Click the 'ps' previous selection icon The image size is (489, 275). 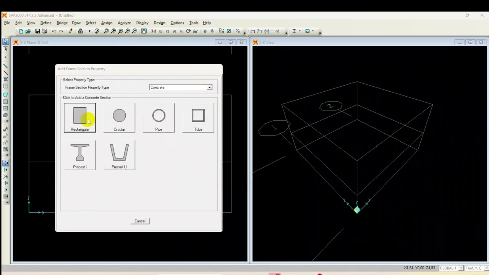click(x=5, y=137)
